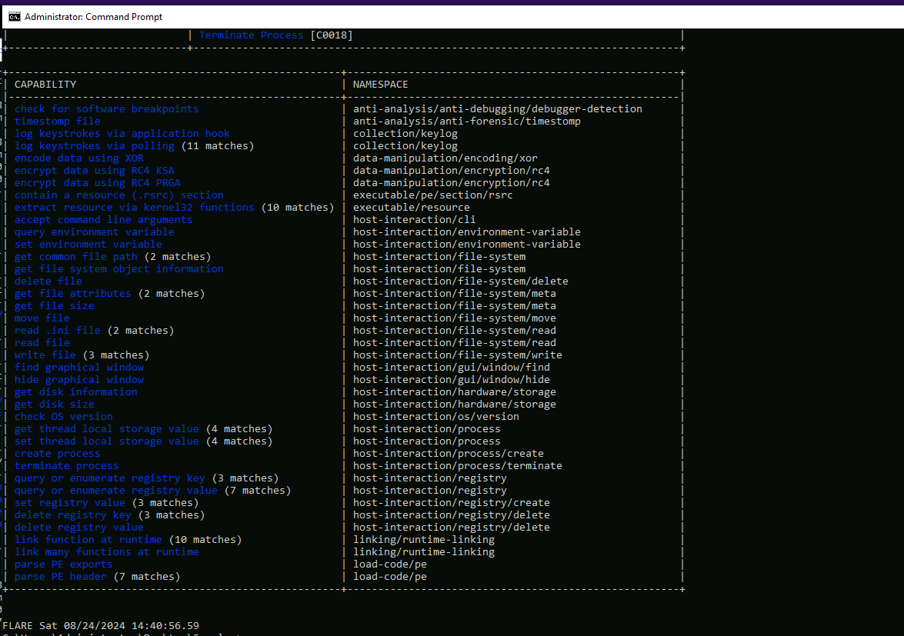The width and height of the screenshot is (904, 636).
Task: Click namespace 'data-manipulation/encoding/xor'
Action: pos(445,158)
